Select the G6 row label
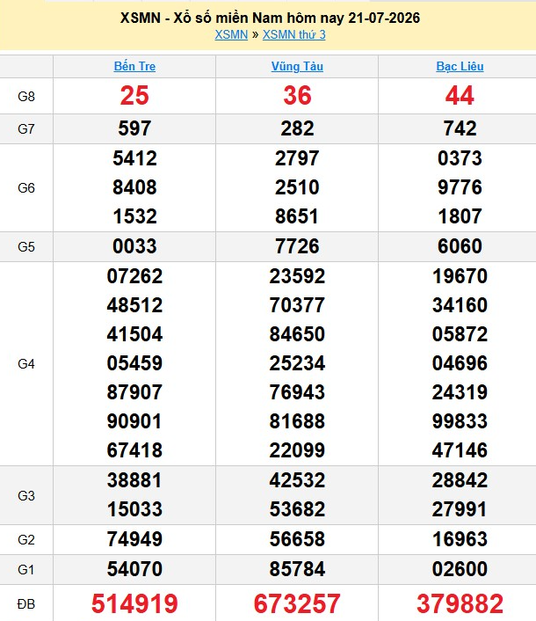Viewport: 536px width, 621px height. 26,187
